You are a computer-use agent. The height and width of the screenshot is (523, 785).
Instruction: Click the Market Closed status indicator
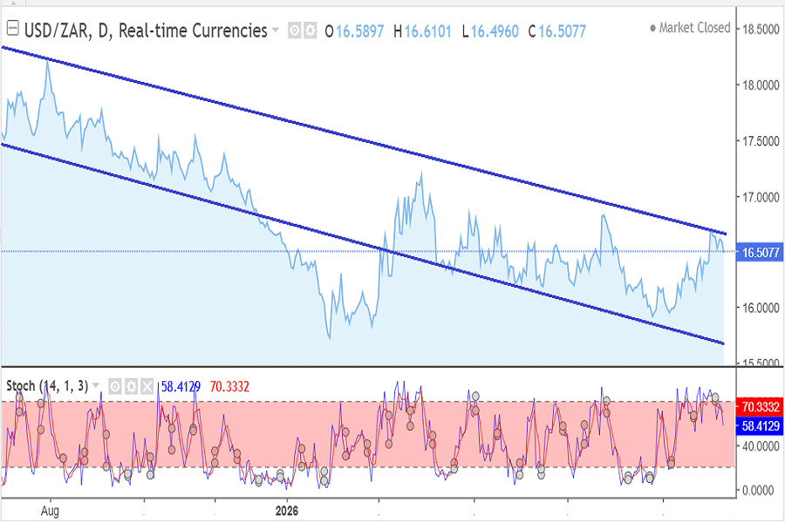pos(691,28)
